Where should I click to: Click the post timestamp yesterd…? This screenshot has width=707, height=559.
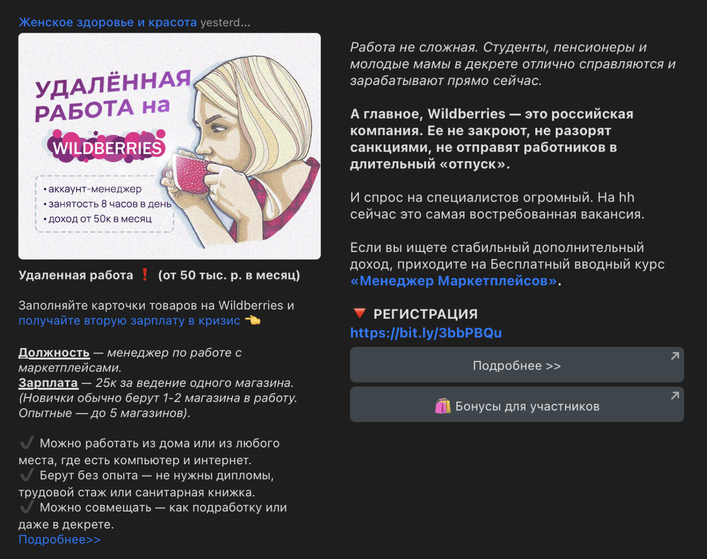(x=225, y=22)
